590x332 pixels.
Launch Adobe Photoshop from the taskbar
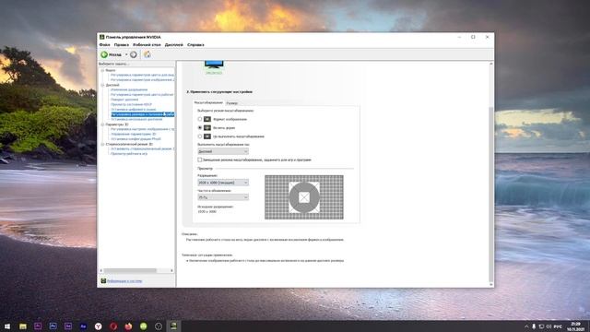pos(53,326)
